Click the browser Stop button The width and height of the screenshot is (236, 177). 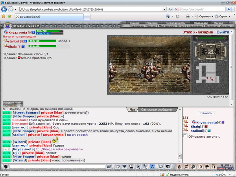coord(176,9)
